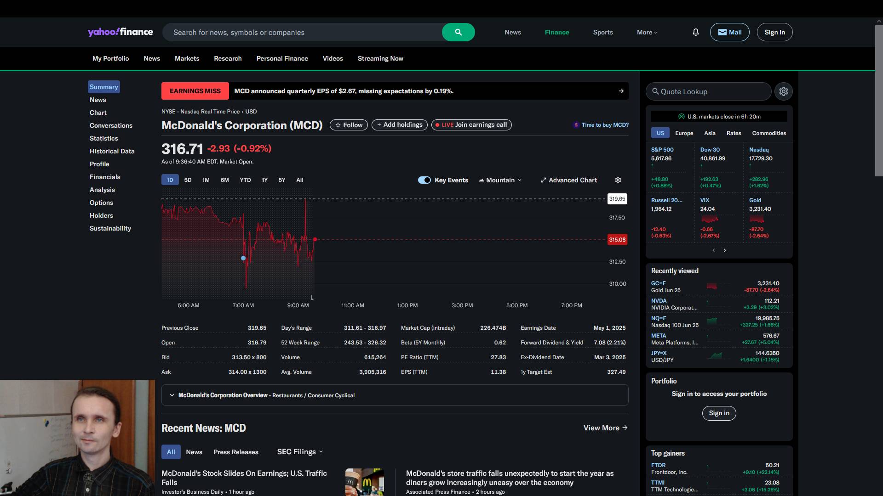The image size is (883, 496).
Task: Click View More news link
Action: point(605,428)
